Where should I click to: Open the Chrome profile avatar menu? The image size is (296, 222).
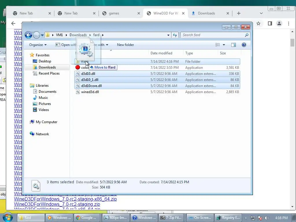(x=279, y=23)
